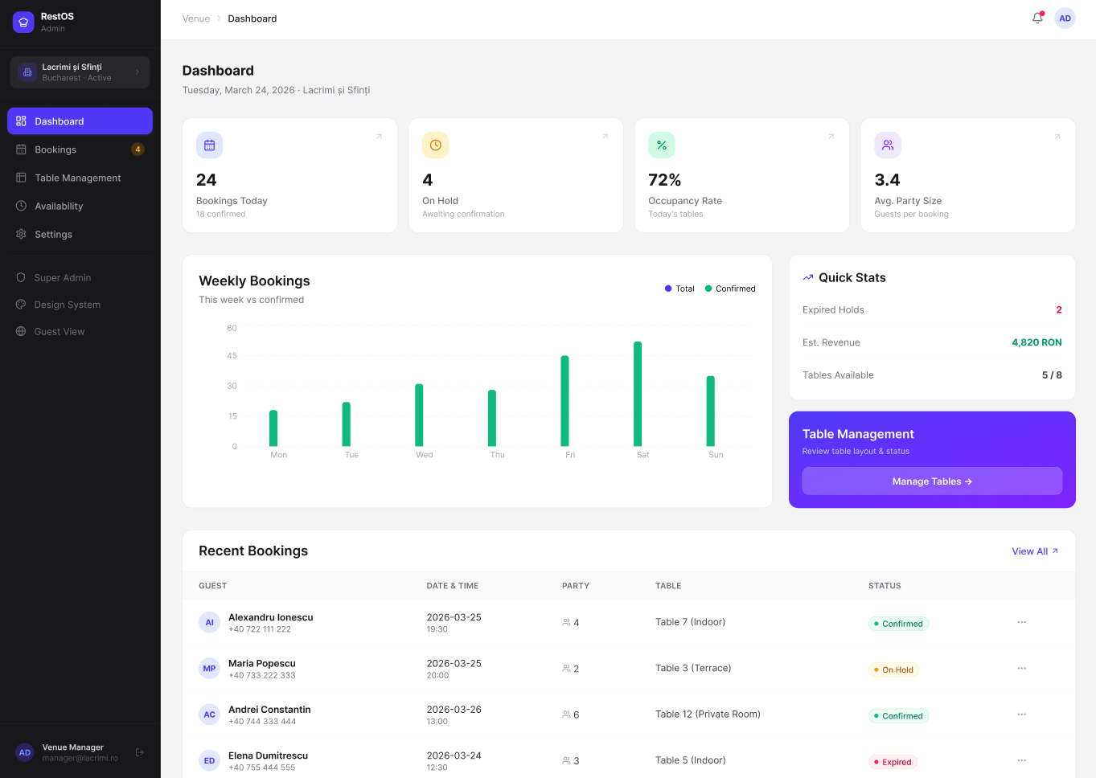Expand the Lacrimi și Sfinți venue switcher chevron

pyautogui.click(x=138, y=72)
